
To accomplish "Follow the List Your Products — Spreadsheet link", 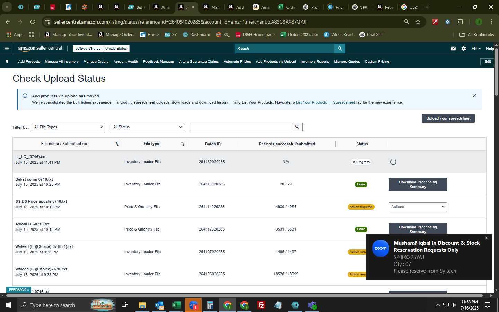I will click(325, 103).
